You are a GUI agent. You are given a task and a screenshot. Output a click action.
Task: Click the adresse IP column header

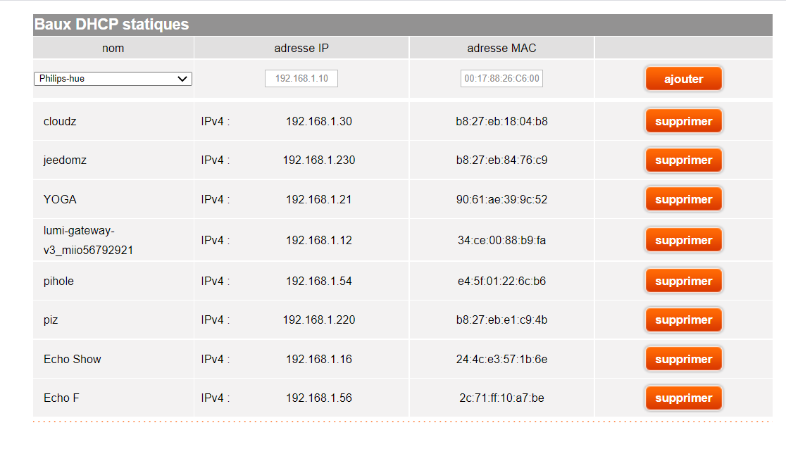(x=301, y=48)
